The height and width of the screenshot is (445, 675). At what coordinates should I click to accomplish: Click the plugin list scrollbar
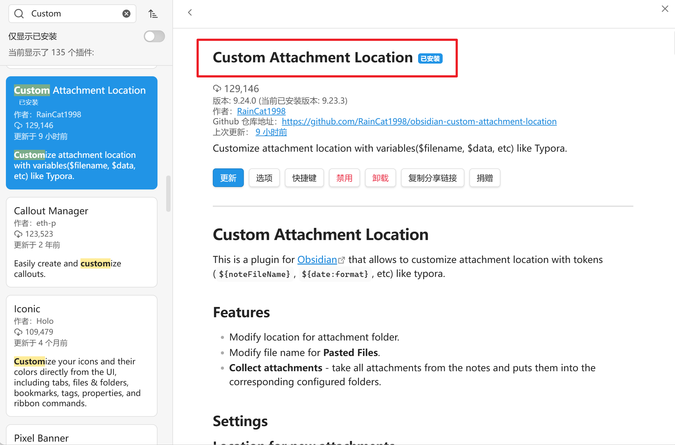pyautogui.click(x=168, y=194)
